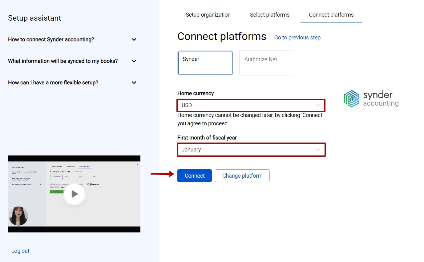This screenshot has width=424, height=262.
Task: Click the January dropdown chevron arrow
Action: [318, 150]
